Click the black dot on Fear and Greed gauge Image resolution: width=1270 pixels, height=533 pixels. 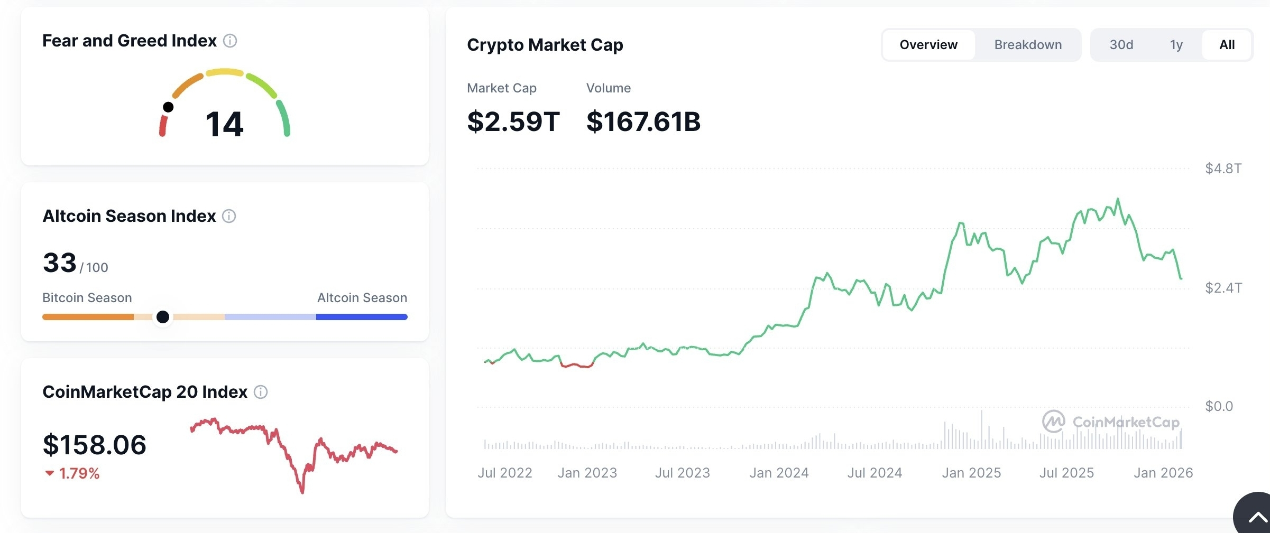(x=168, y=107)
